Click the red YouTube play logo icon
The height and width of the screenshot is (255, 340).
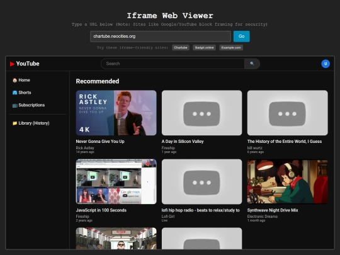12,64
